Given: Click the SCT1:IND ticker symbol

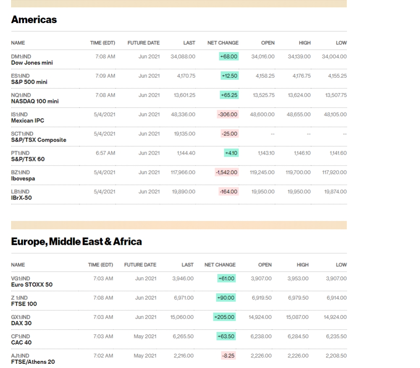Looking at the screenshot, I should tap(22, 134).
